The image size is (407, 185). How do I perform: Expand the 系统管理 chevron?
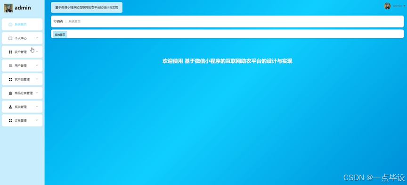[37, 106]
